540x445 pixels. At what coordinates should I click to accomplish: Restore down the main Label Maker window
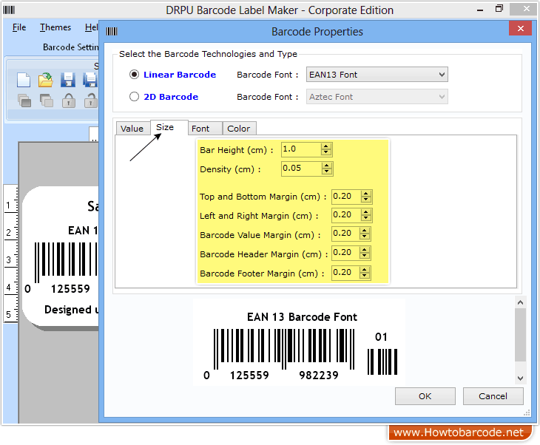[x=499, y=10]
